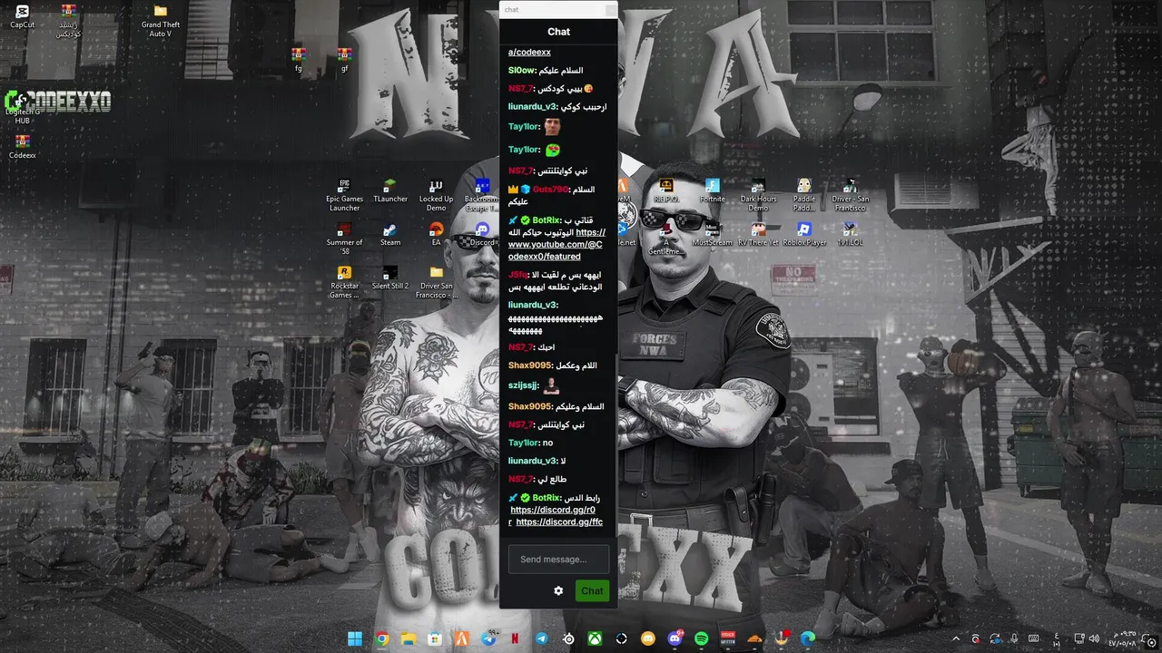Focus the Send message input field
The height and width of the screenshot is (653, 1162).
558,559
